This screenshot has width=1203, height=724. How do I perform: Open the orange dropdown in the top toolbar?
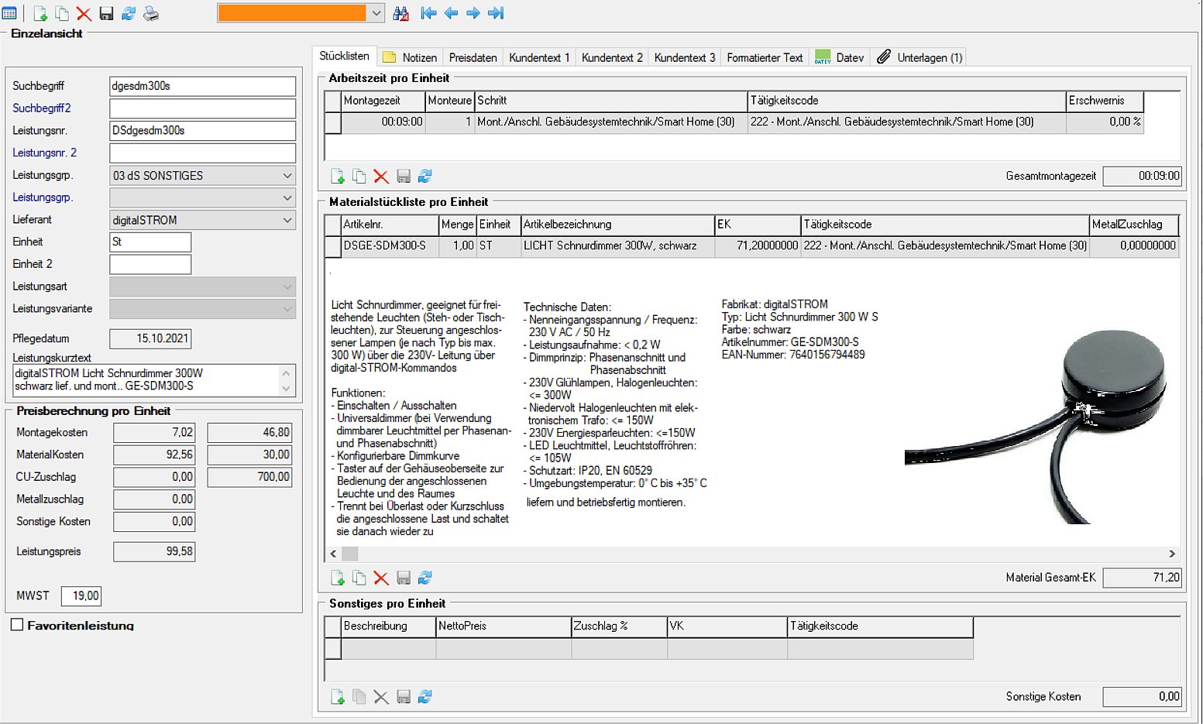click(376, 13)
